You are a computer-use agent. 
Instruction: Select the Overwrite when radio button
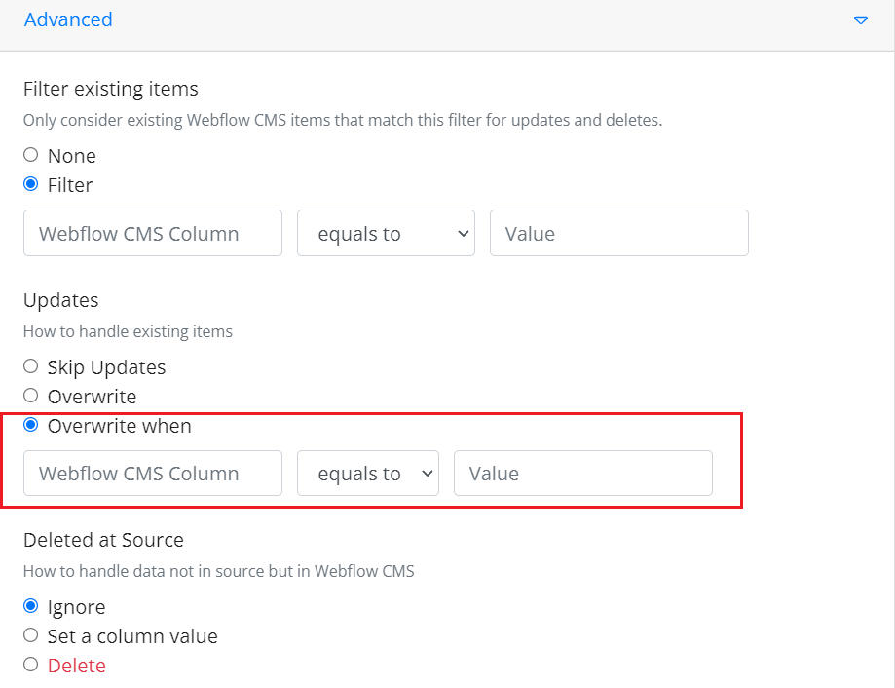(31, 425)
